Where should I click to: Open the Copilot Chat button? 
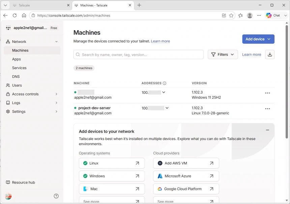point(273,15)
